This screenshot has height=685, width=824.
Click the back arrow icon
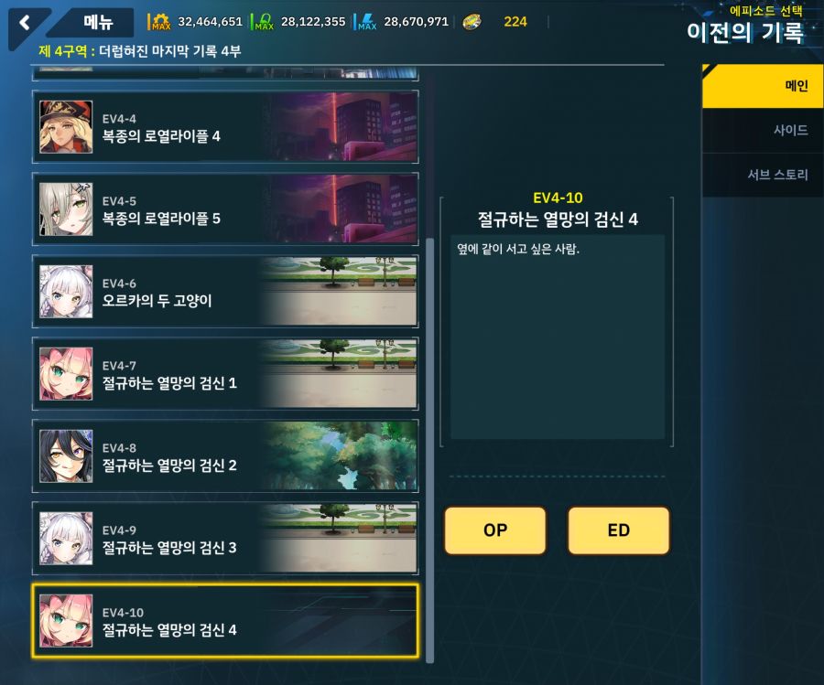coord(24,23)
